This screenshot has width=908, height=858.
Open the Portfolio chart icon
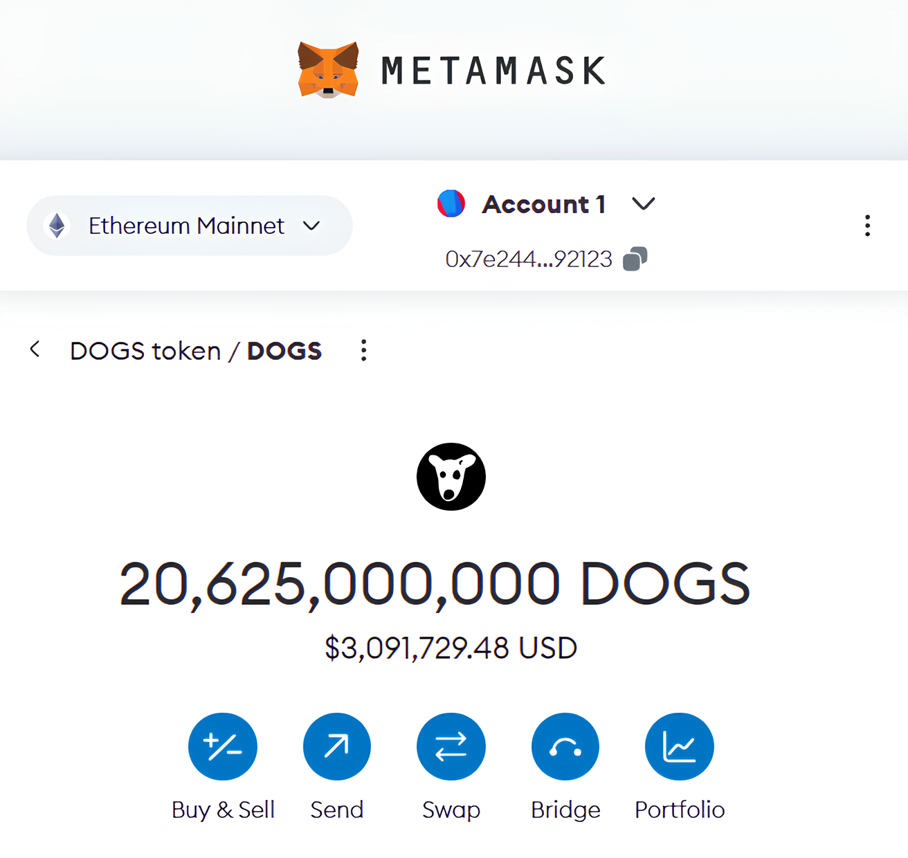click(679, 747)
